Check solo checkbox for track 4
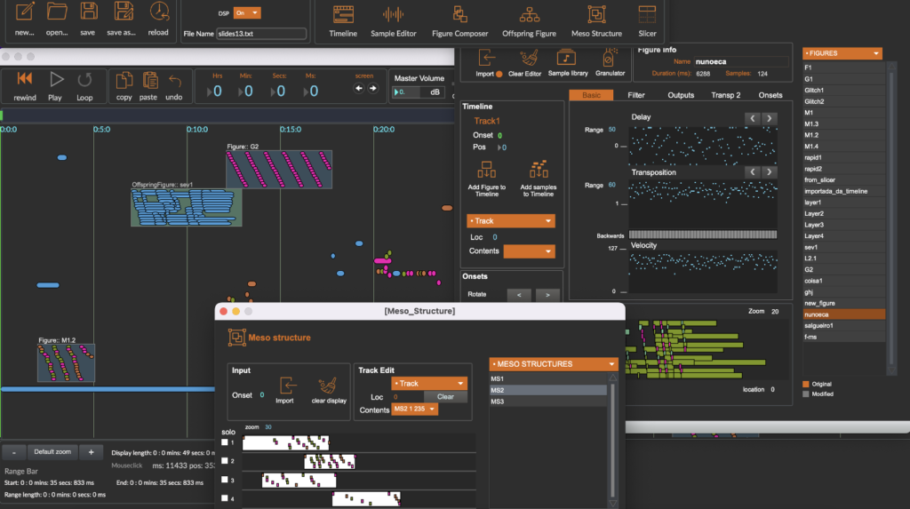The width and height of the screenshot is (910, 509). point(225,498)
